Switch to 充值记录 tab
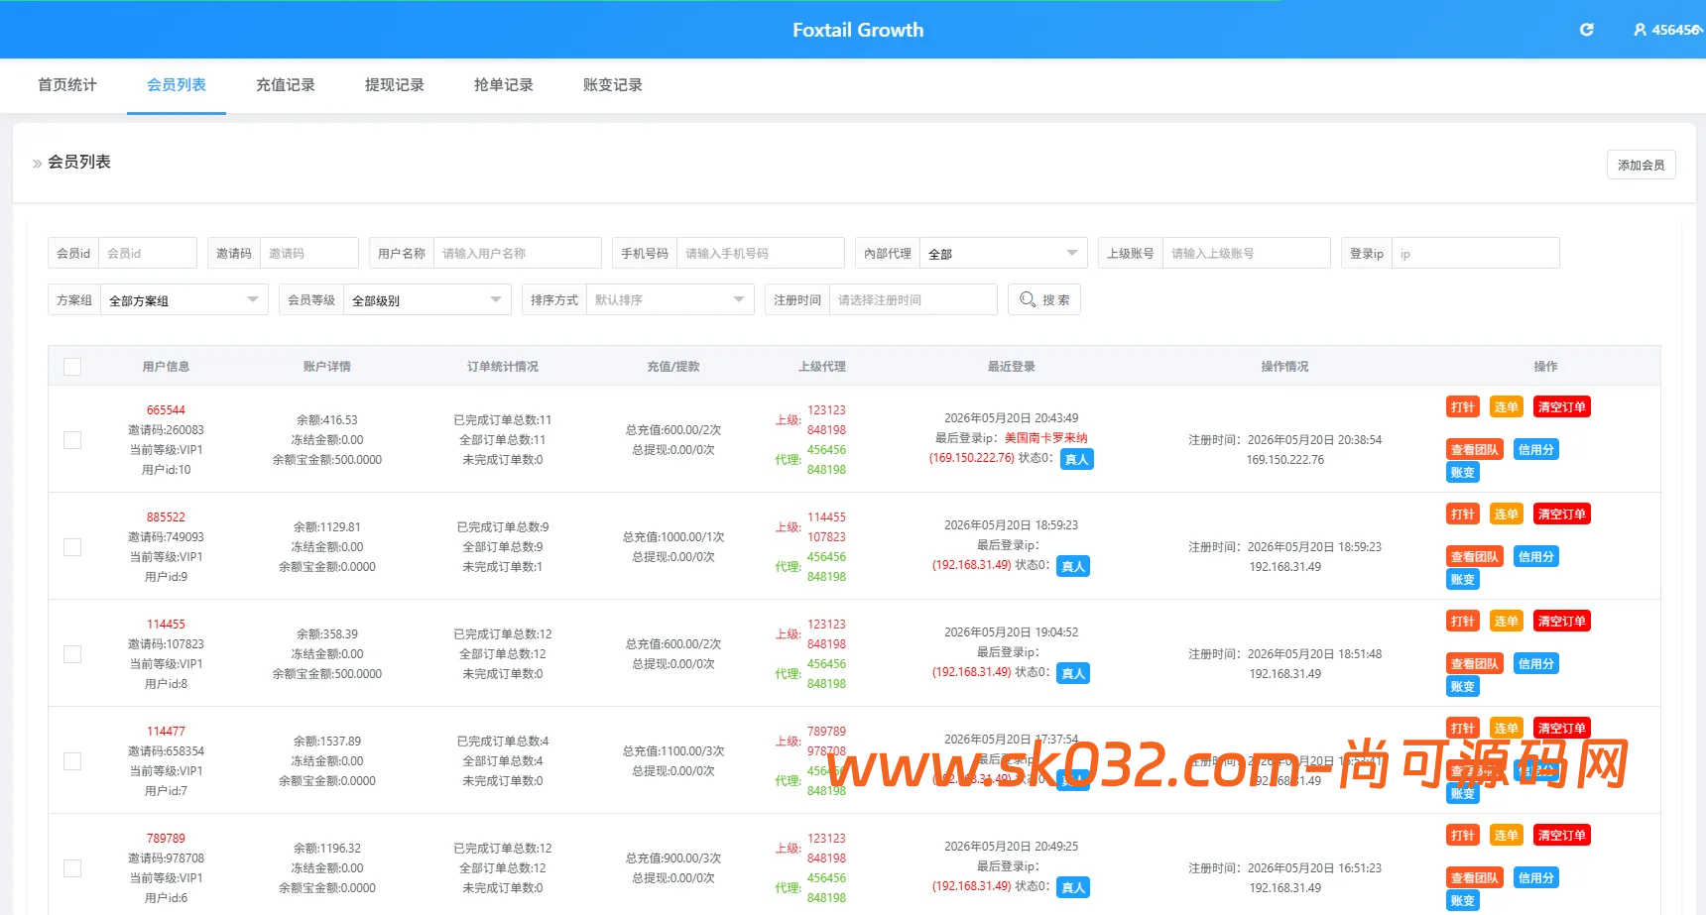The height and width of the screenshot is (915, 1706). pos(286,85)
